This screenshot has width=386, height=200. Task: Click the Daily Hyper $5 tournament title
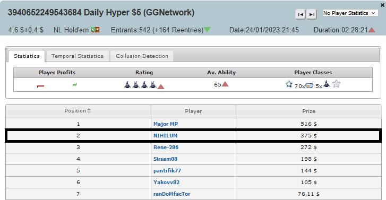click(101, 13)
